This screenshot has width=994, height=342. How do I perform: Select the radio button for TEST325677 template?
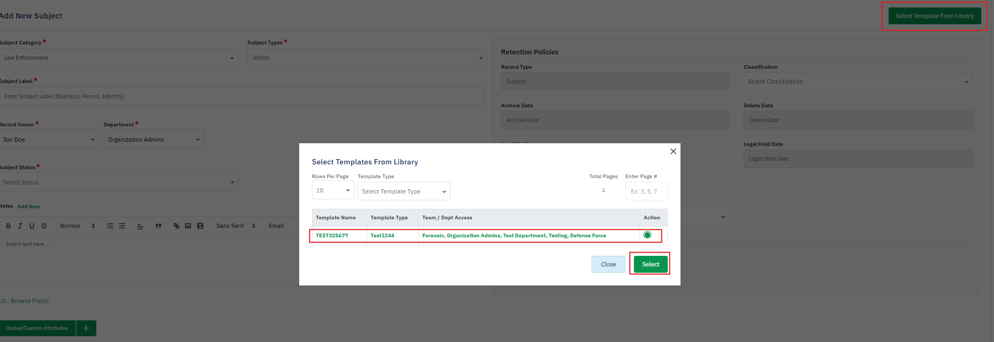[647, 235]
